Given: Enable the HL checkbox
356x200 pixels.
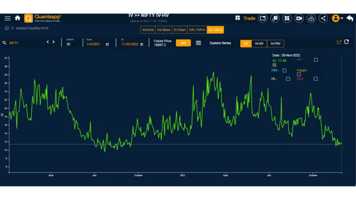Looking at the screenshot, I should (288, 79).
